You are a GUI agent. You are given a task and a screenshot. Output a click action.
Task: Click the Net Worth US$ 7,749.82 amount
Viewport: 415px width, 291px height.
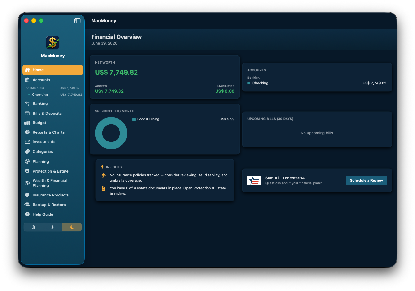tap(116, 72)
